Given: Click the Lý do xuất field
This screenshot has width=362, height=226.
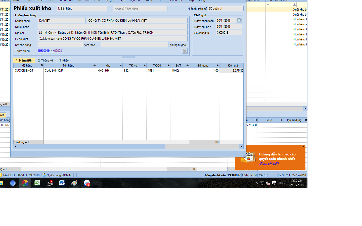Looking at the screenshot, I should 113,39.
